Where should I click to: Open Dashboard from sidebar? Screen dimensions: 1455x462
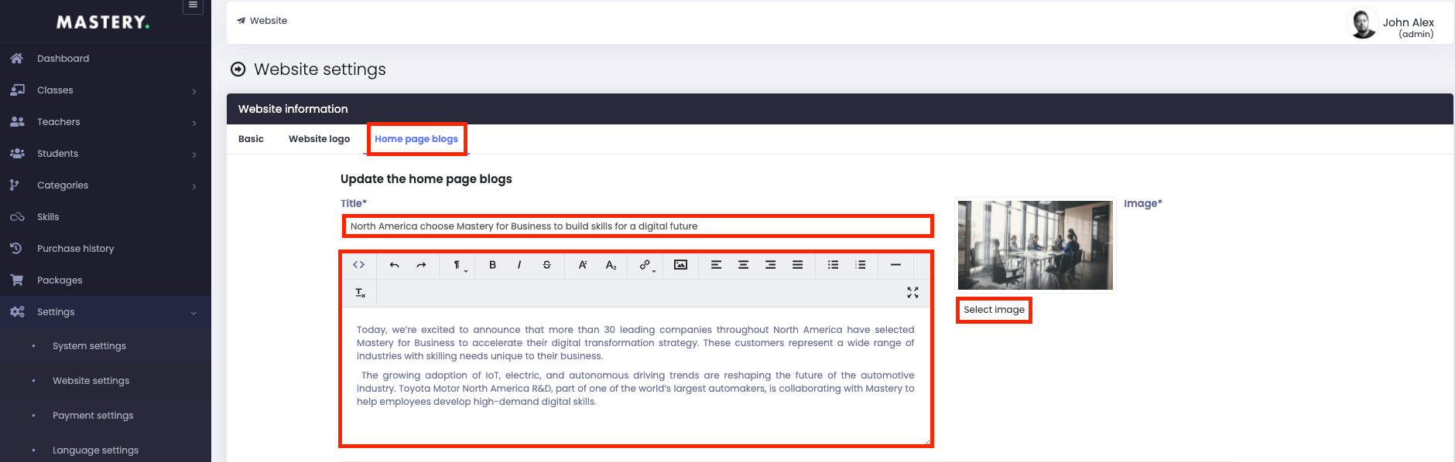[x=105, y=59]
